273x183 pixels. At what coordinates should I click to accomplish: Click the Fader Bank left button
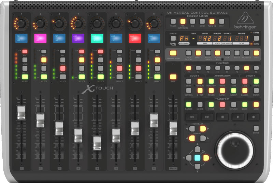192,129
